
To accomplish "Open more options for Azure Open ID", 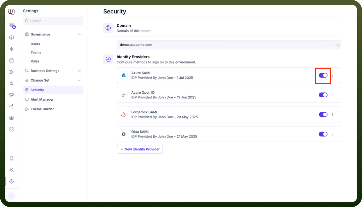I will point(333,95).
